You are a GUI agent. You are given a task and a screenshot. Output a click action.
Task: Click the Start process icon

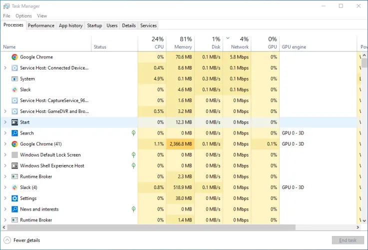point(14,122)
